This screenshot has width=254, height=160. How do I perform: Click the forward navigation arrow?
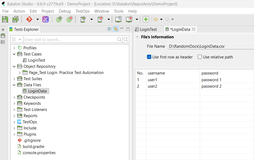click(167, 20)
